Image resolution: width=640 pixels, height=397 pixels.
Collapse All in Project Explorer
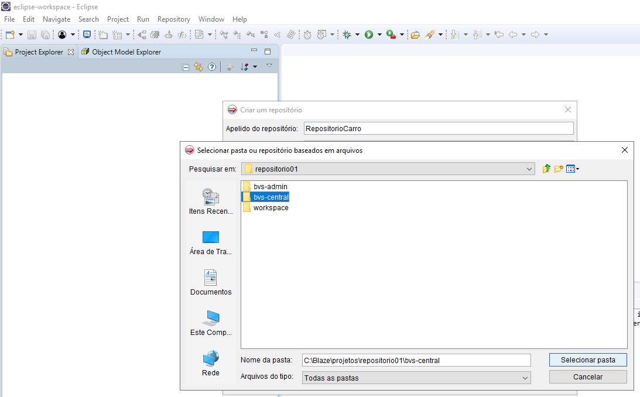(185, 66)
